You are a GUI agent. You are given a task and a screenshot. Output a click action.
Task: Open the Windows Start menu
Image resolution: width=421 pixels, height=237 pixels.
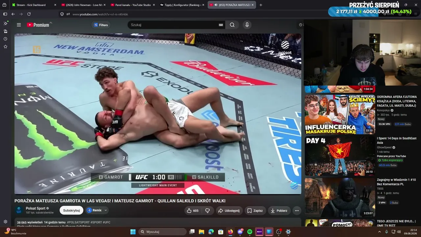point(133,232)
